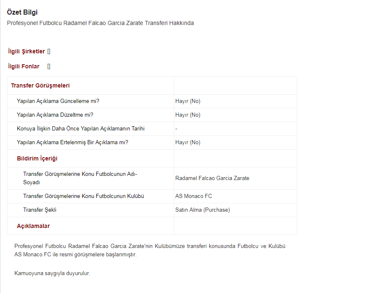The width and height of the screenshot is (371, 293).
Task: Click the İlgili Fonlar label
Action: pos(24,66)
